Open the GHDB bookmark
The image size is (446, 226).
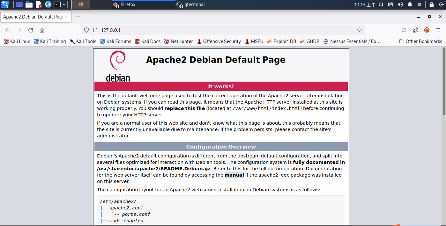[309, 41]
